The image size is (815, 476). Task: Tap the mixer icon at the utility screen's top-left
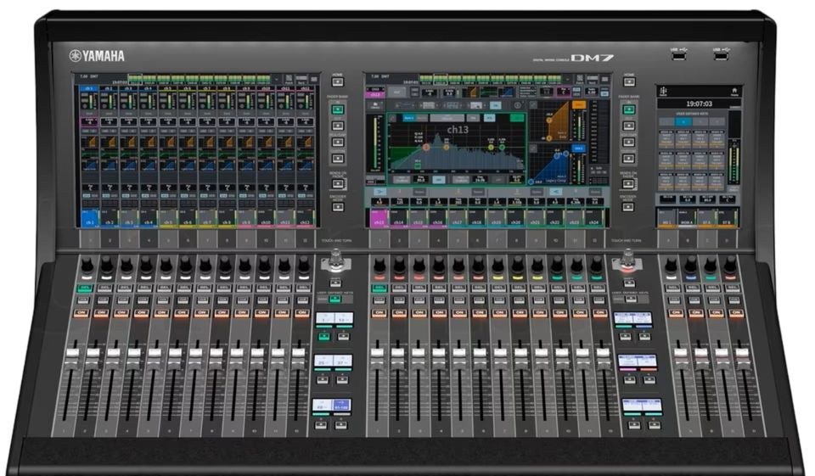(664, 92)
